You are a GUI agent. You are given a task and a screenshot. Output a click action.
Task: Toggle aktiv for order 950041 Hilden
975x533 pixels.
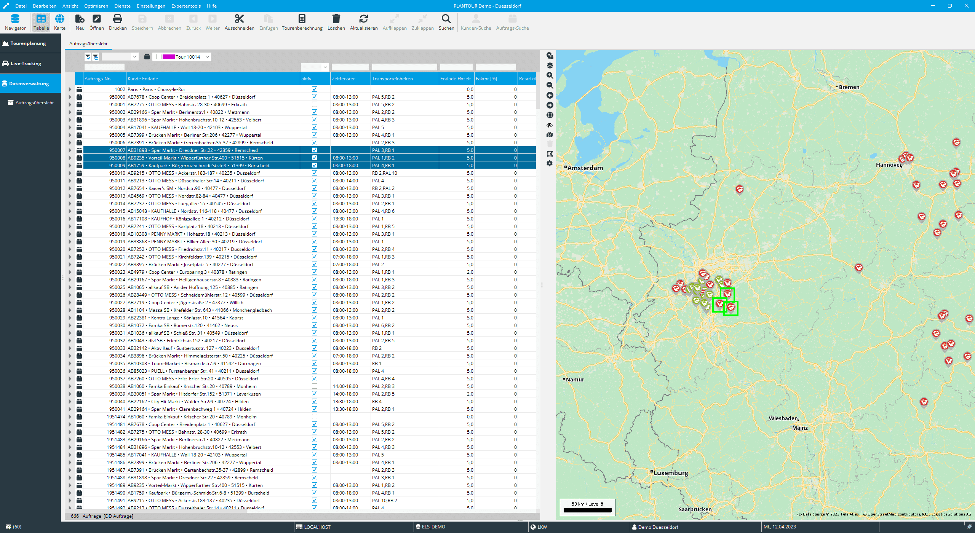(315, 409)
